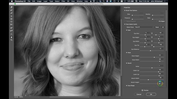Select the Bloat tool
This screenshot has height=99, width=177.
[11, 21]
